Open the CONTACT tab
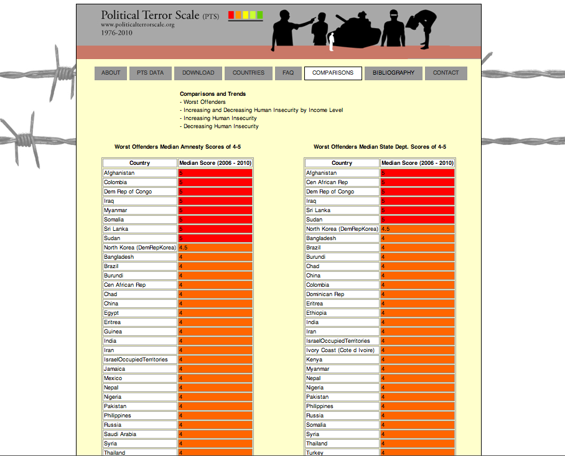Screen dimensions: 565x456 tap(446, 73)
